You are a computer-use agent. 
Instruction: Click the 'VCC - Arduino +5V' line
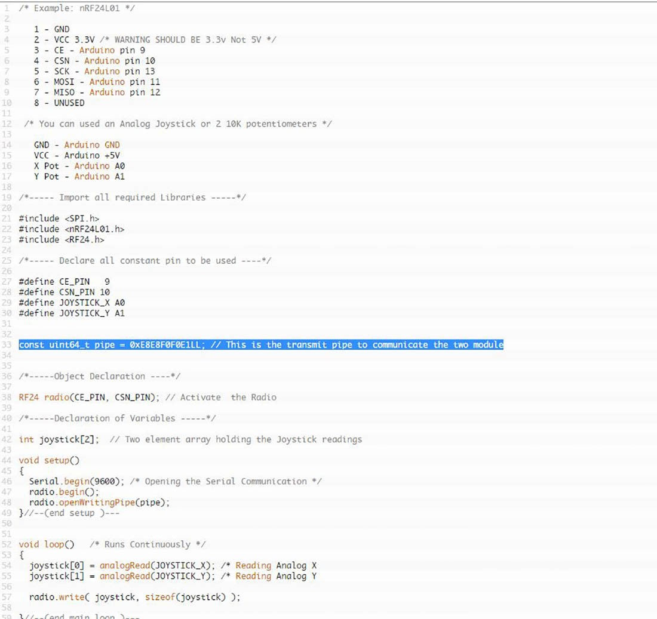coord(76,155)
